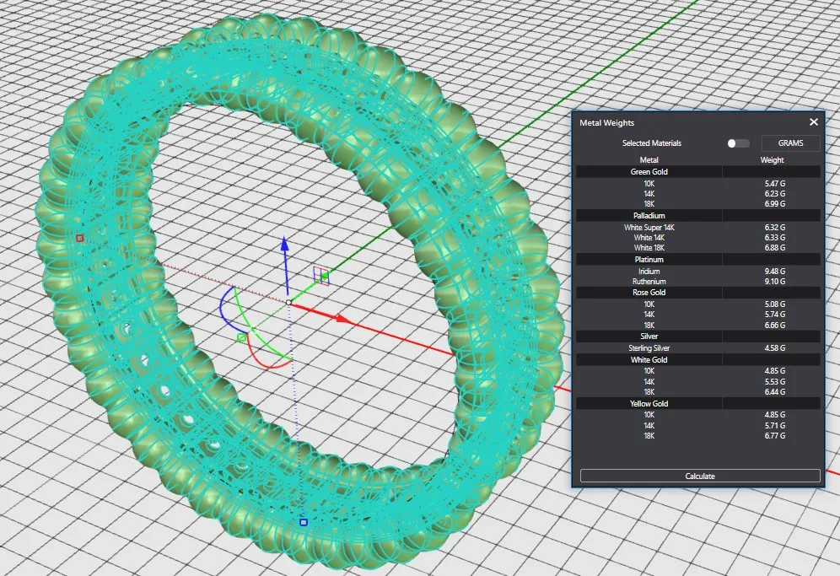Viewport: 840px width, 576px height.
Task: Select the Green Gold group header
Action: coord(649,172)
